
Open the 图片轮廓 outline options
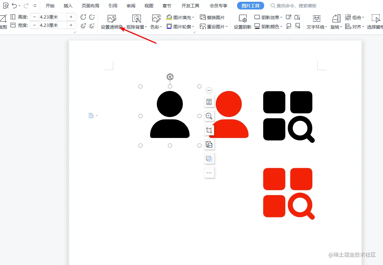180,27
